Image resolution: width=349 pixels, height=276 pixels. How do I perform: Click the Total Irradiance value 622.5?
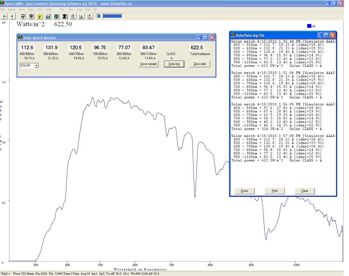197,47
